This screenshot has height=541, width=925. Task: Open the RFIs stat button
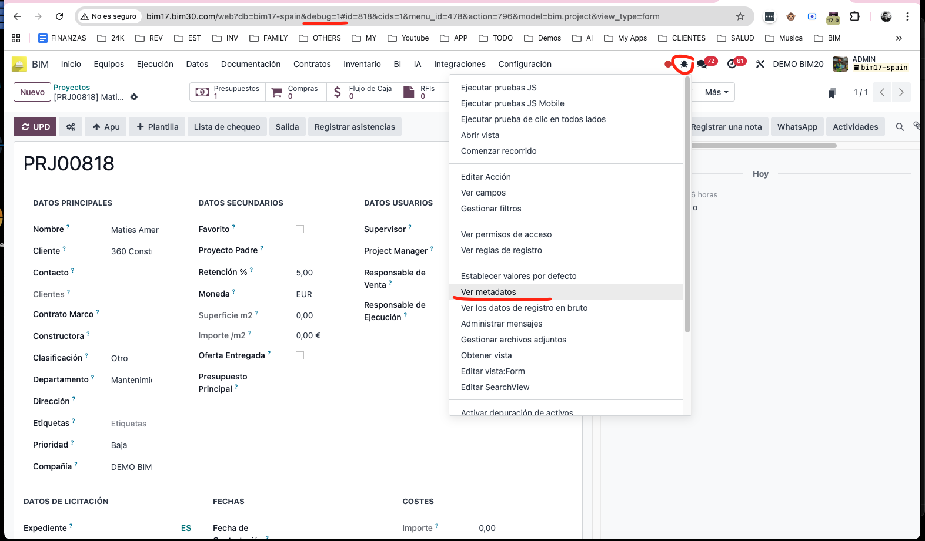(x=423, y=92)
